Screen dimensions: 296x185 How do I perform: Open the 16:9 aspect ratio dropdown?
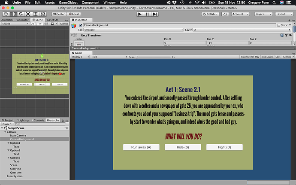coord(109,57)
